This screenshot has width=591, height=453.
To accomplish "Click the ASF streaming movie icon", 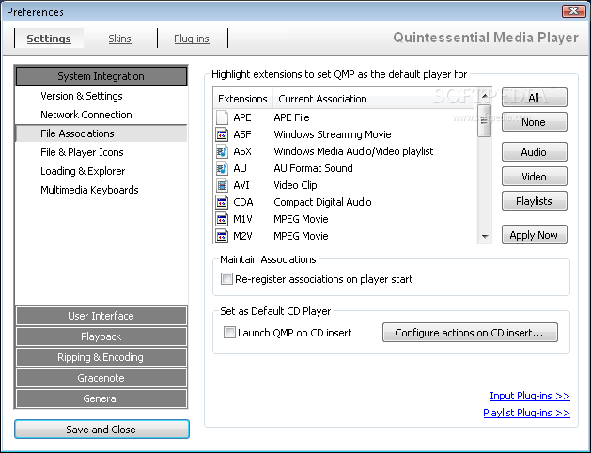I will (222, 134).
